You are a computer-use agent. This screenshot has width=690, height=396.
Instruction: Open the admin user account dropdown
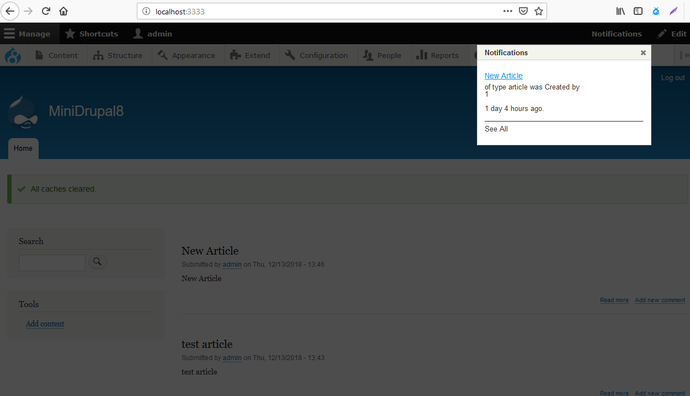coord(152,33)
